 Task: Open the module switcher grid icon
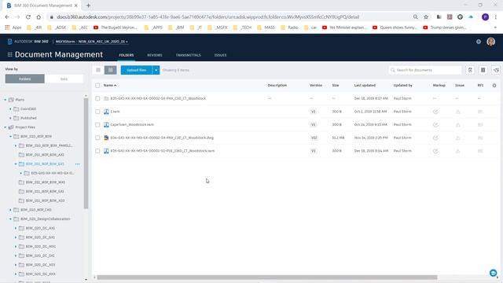pos(10,54)
